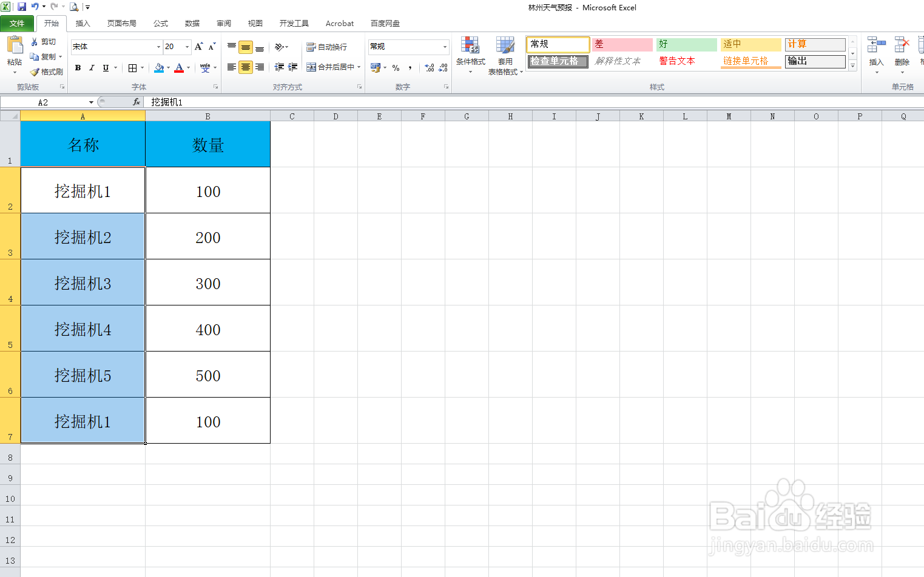
Task: Expand the Name Box dropdown
Action: click(91, 102)
